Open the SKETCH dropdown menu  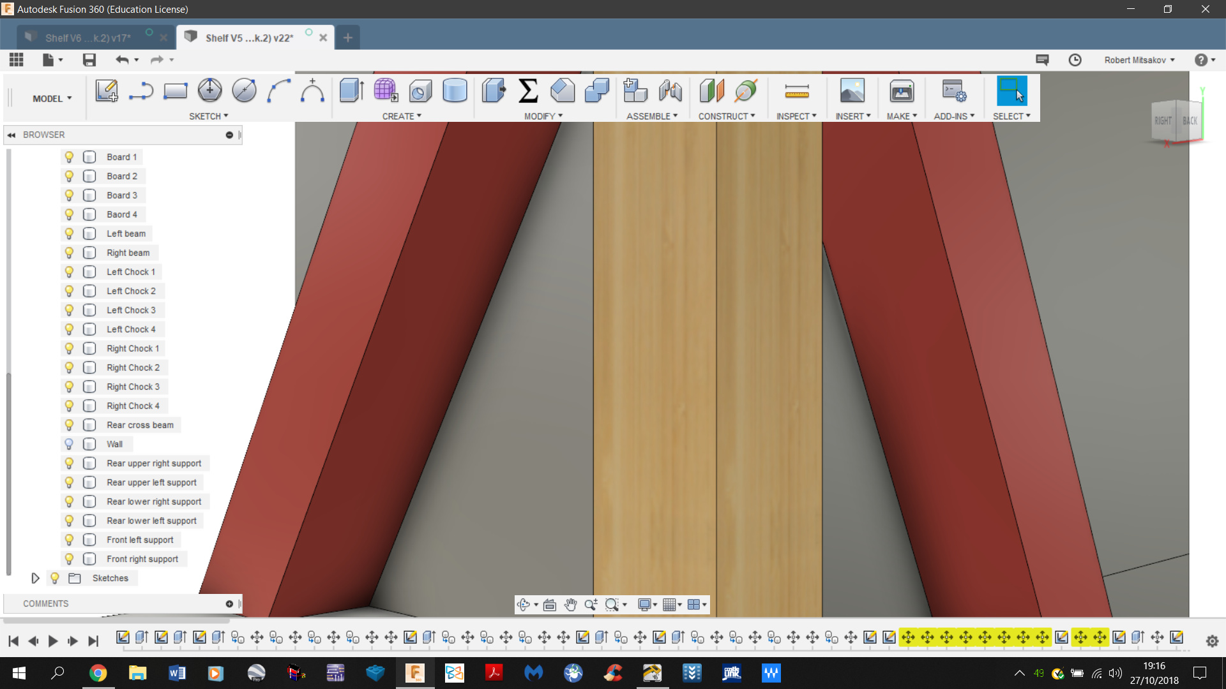[x=208, y=116]
